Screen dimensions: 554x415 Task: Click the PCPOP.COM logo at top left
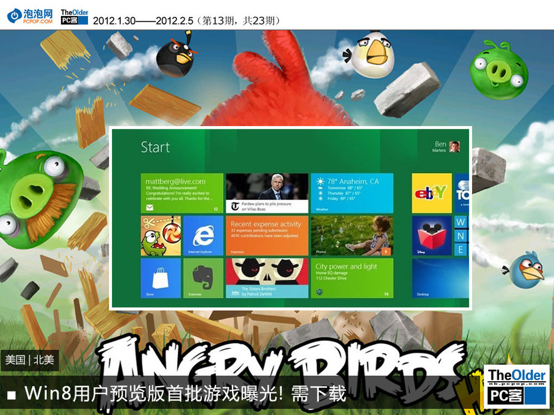30,15
